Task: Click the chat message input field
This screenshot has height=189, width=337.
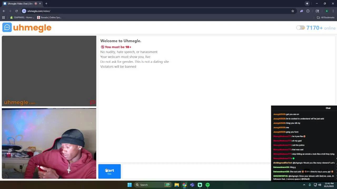Action: (197, 171)
